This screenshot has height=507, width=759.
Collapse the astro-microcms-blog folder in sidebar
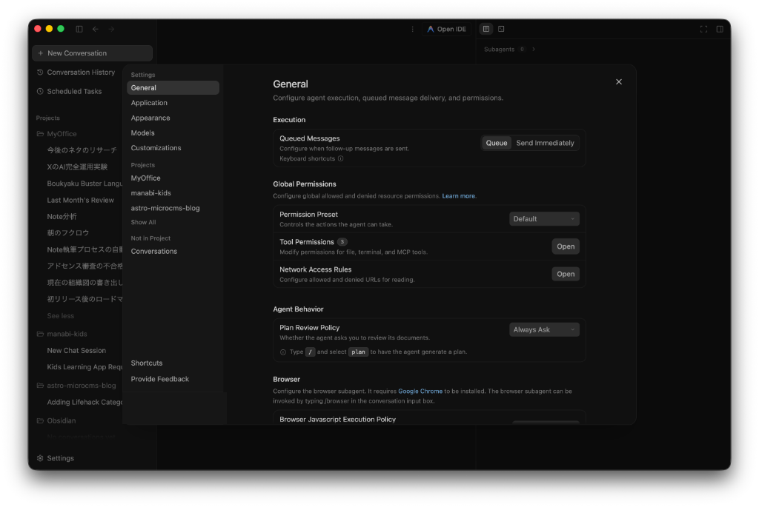[76, 386]
